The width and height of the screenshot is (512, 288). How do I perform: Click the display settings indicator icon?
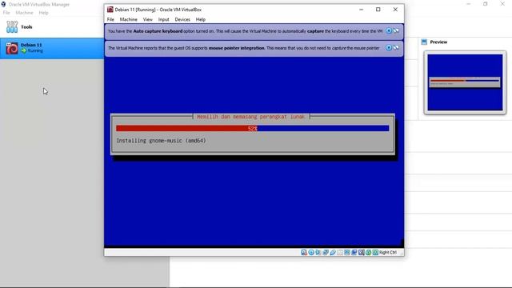[x=347, y=253]
